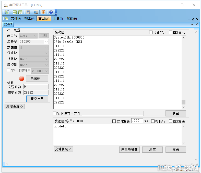Minimize the inner document window
This screenshot has width=201, height=173.
coord(189,19)
